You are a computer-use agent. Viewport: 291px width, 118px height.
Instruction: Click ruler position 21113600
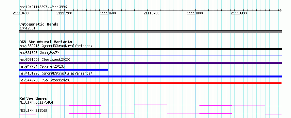click(x=108, y=13)
